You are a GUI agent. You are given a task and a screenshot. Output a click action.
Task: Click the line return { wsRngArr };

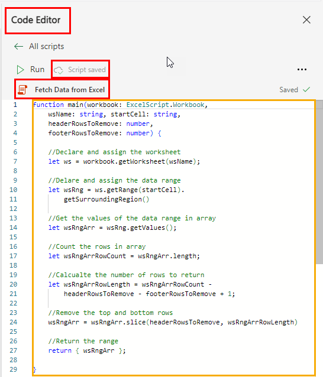tap(87, 350)
